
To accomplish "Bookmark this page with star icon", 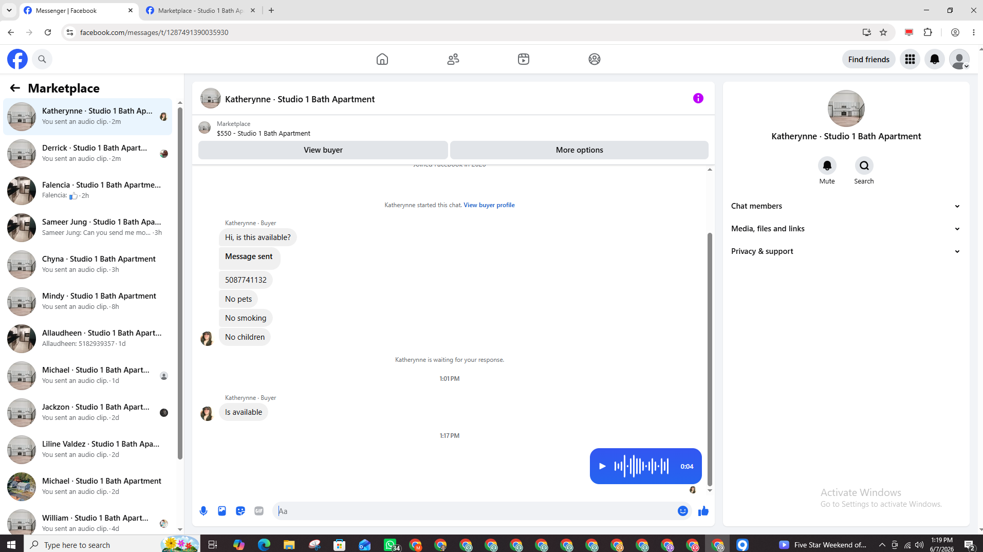I will (x=883, y=32).
